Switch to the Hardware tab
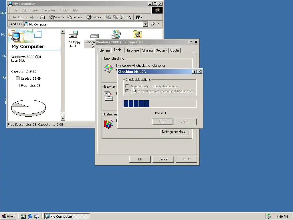The height and width of the screenshot is (220, 293). tap(132, 50)
